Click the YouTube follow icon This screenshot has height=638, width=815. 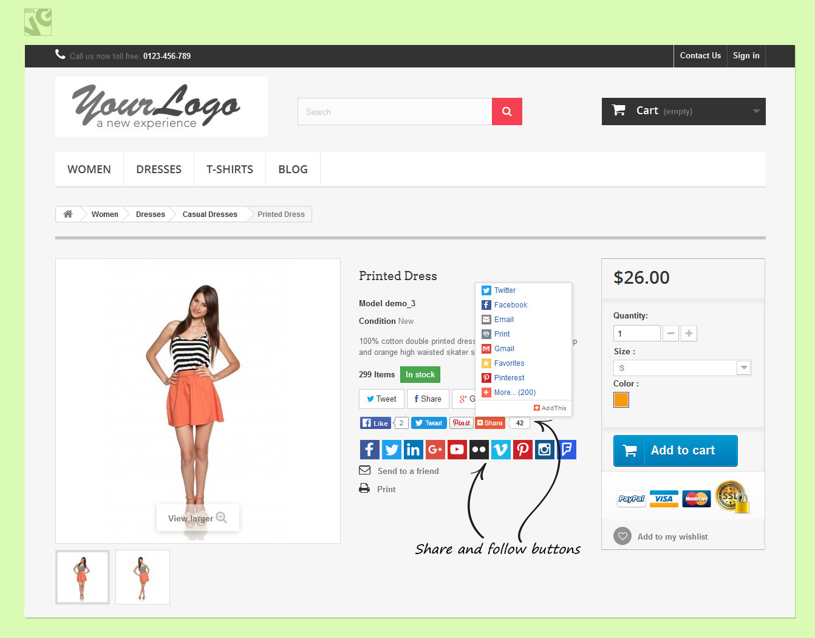pyautogui.click(x=457, y=450)
